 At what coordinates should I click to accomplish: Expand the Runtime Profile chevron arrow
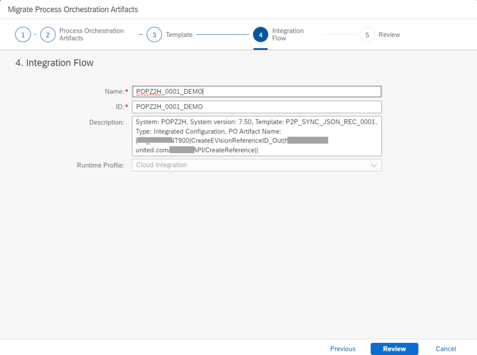pos(374,165)
